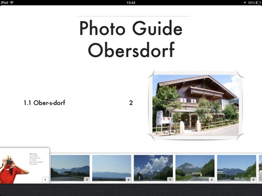Tap the battery indicator icon
262x196 pixels.
click(258, 3)
